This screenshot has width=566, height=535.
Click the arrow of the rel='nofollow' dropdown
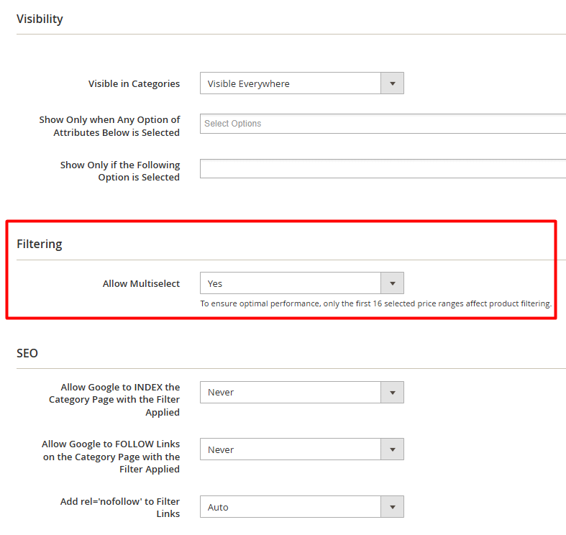(393, 507)
